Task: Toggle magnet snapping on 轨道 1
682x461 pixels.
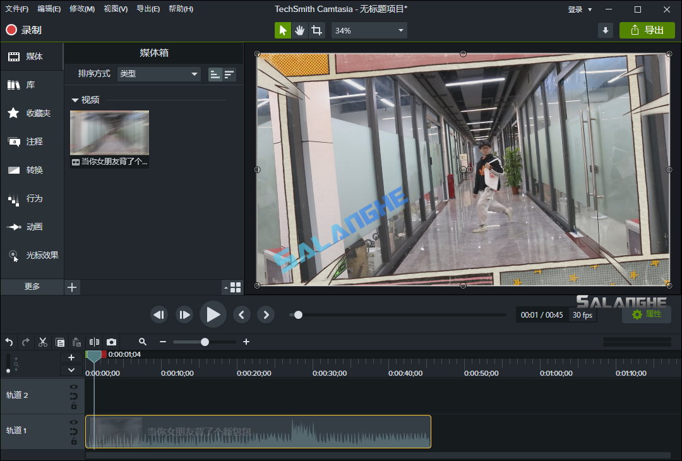Action: click(x=73, y=431)
